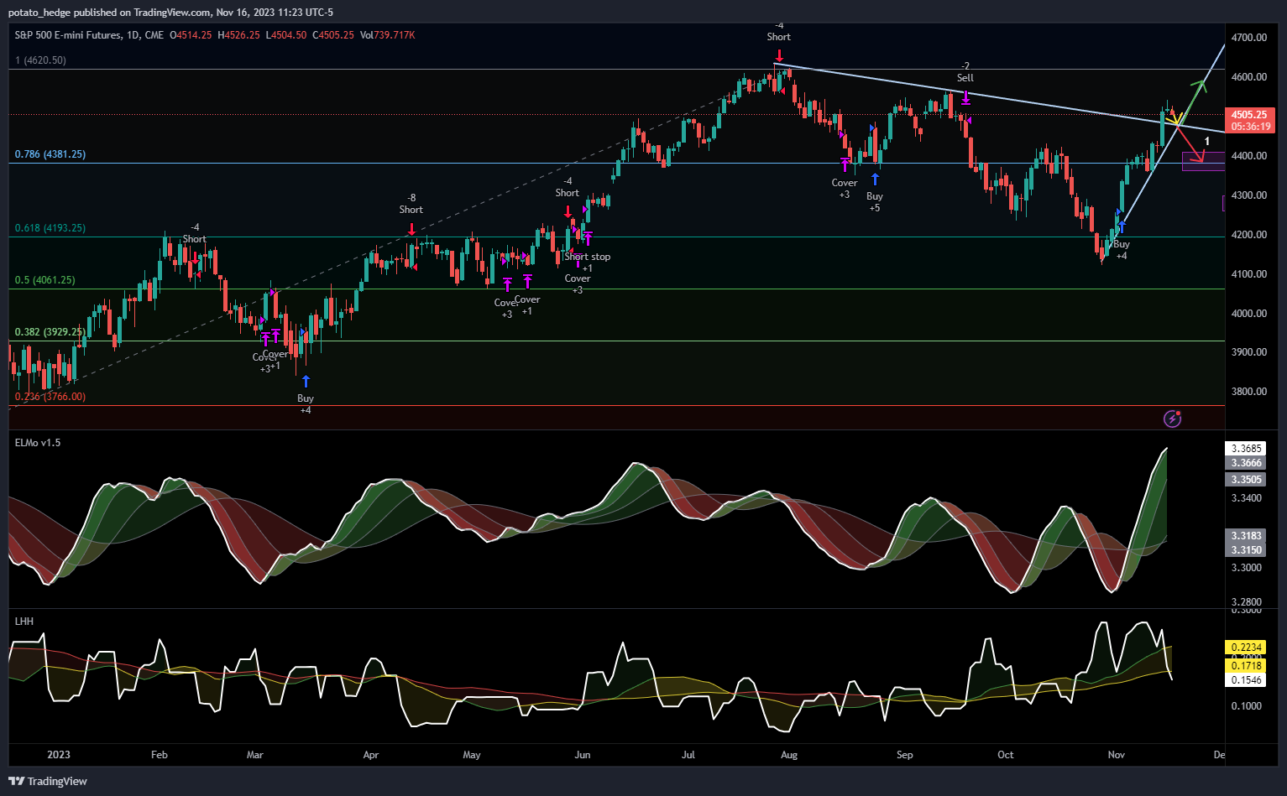Click the 1D interval label
Viewport: 1287px width, 796px height.
tap(133, 35)
